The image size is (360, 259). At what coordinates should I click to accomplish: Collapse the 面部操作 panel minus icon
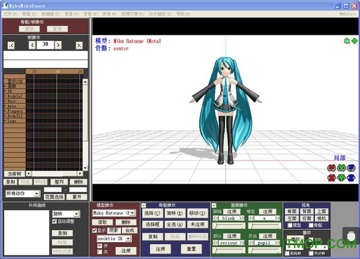click(214, 206)
